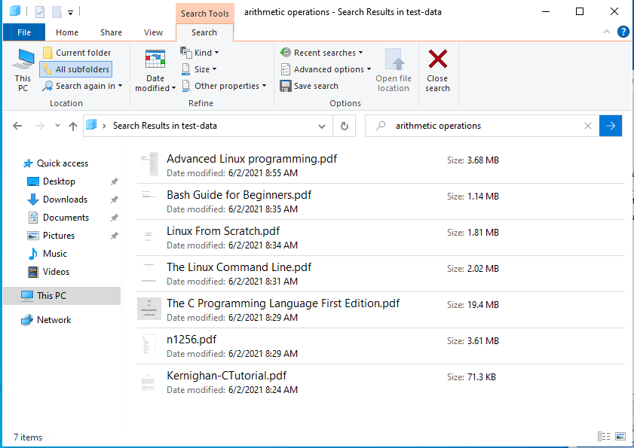Switch to the Share ribbon tab
634x448 pixels.
pyautogui.click(x=111, y=32)
